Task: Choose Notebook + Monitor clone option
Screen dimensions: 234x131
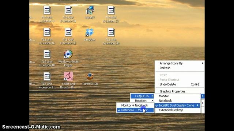Action: tap(135, 110)
